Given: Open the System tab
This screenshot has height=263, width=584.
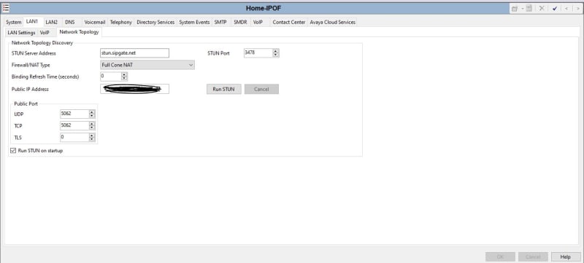Looking at the screenshot, I should [x=13, y=23].
